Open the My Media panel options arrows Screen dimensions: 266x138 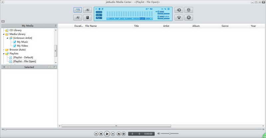point(56,26)
